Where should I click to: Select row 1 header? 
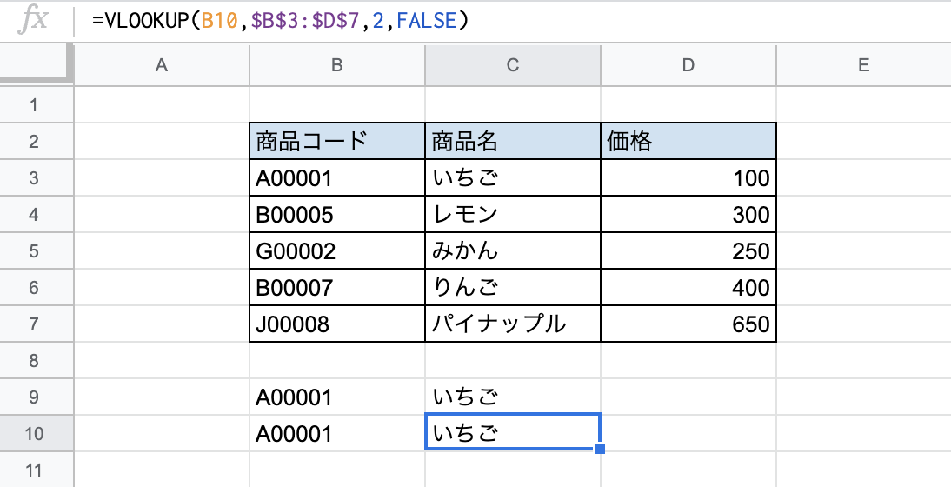click(37, 105)
